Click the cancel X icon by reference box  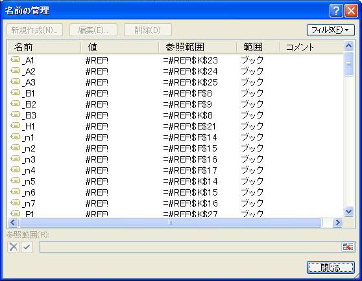coord(14,247)
